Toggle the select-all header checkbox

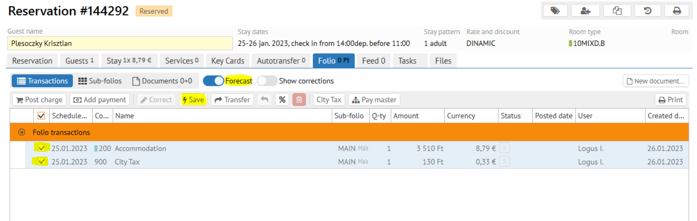41,115
